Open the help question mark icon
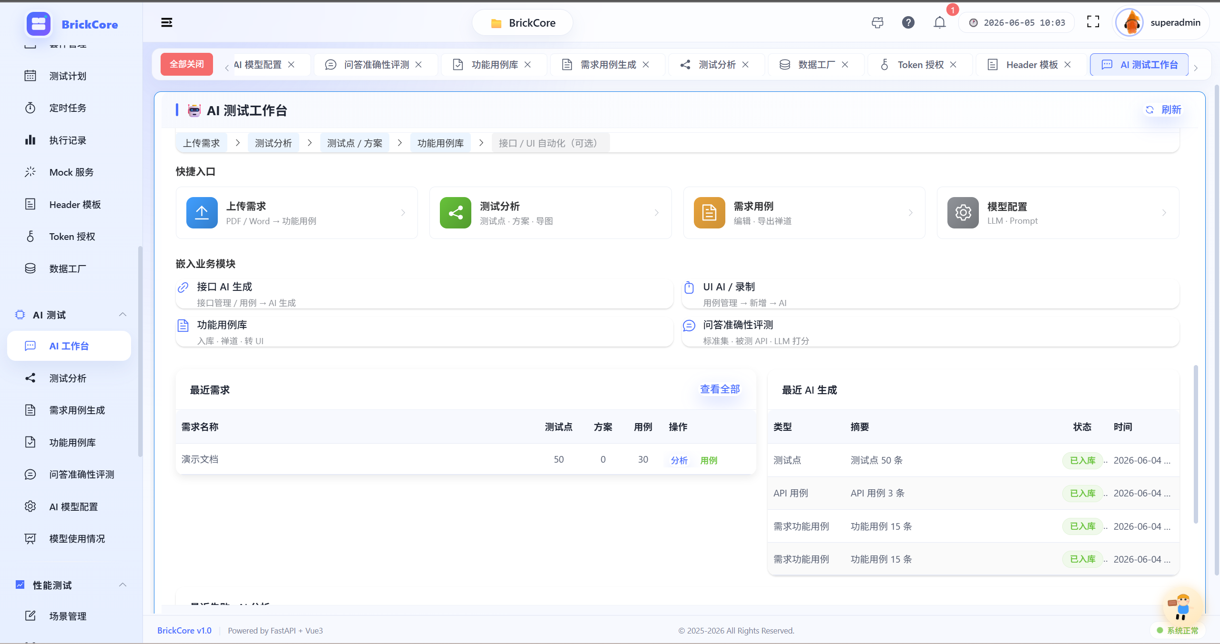Image resolution: width=1220 pixels, height=644 pixels. point(908,22)
